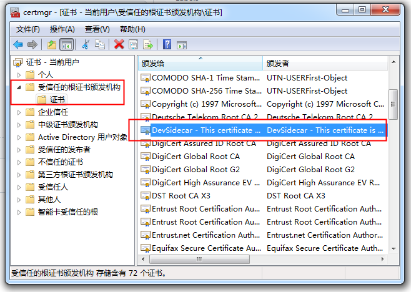The width and height of the screenshot is (411, 292).
Task: Toggle the show/hide console tree icon
Action: [67, 44]
